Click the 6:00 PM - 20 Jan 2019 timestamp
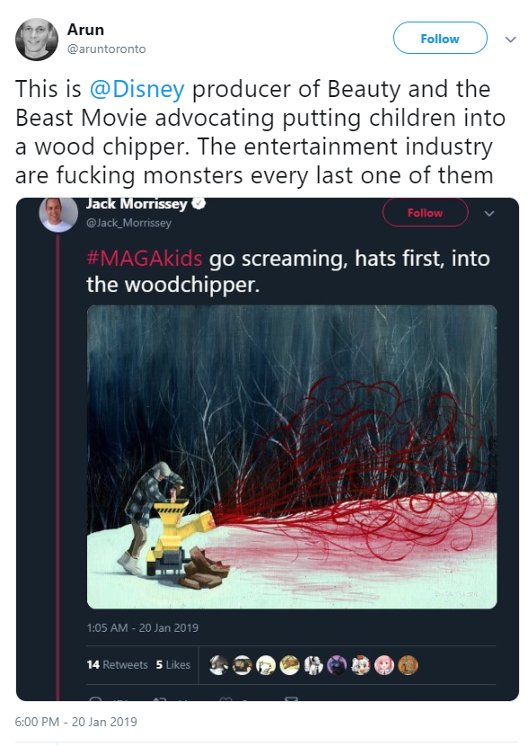Screen dimensions: 528x746 tap(76, 722)
